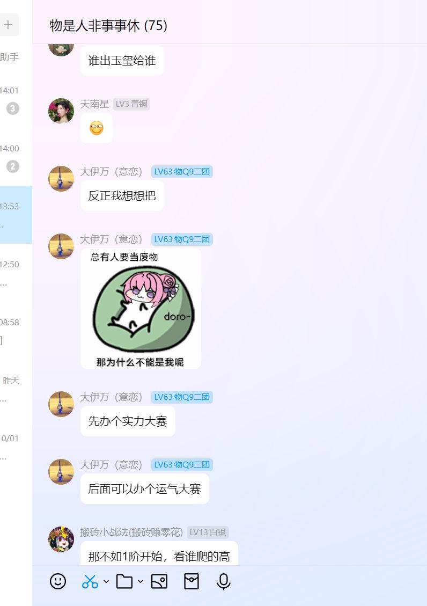Click the send image icon
Viewport: 427px width, 606px height.
click(x=159, y=581)
